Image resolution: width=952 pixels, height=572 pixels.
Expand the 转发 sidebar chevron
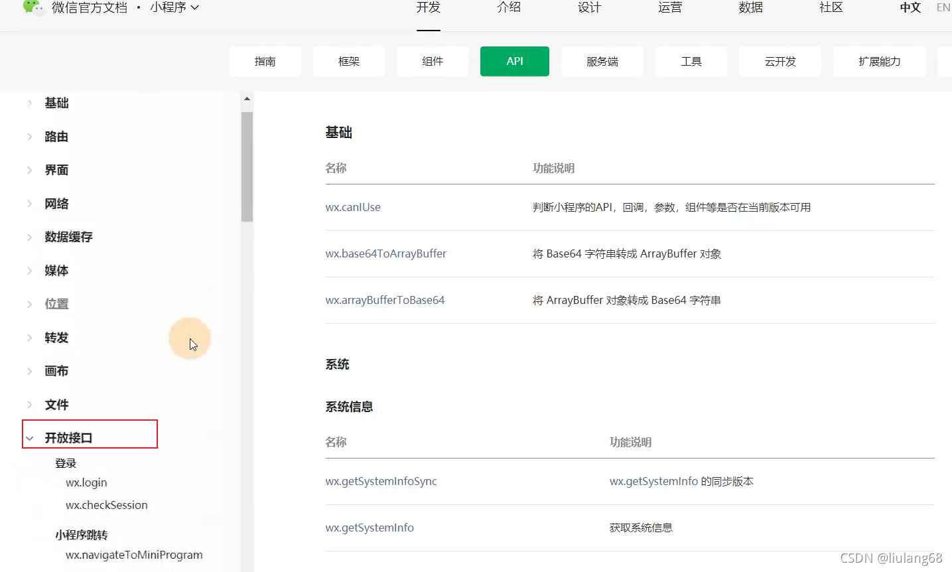pyautogui.click(x=29, y=338)
